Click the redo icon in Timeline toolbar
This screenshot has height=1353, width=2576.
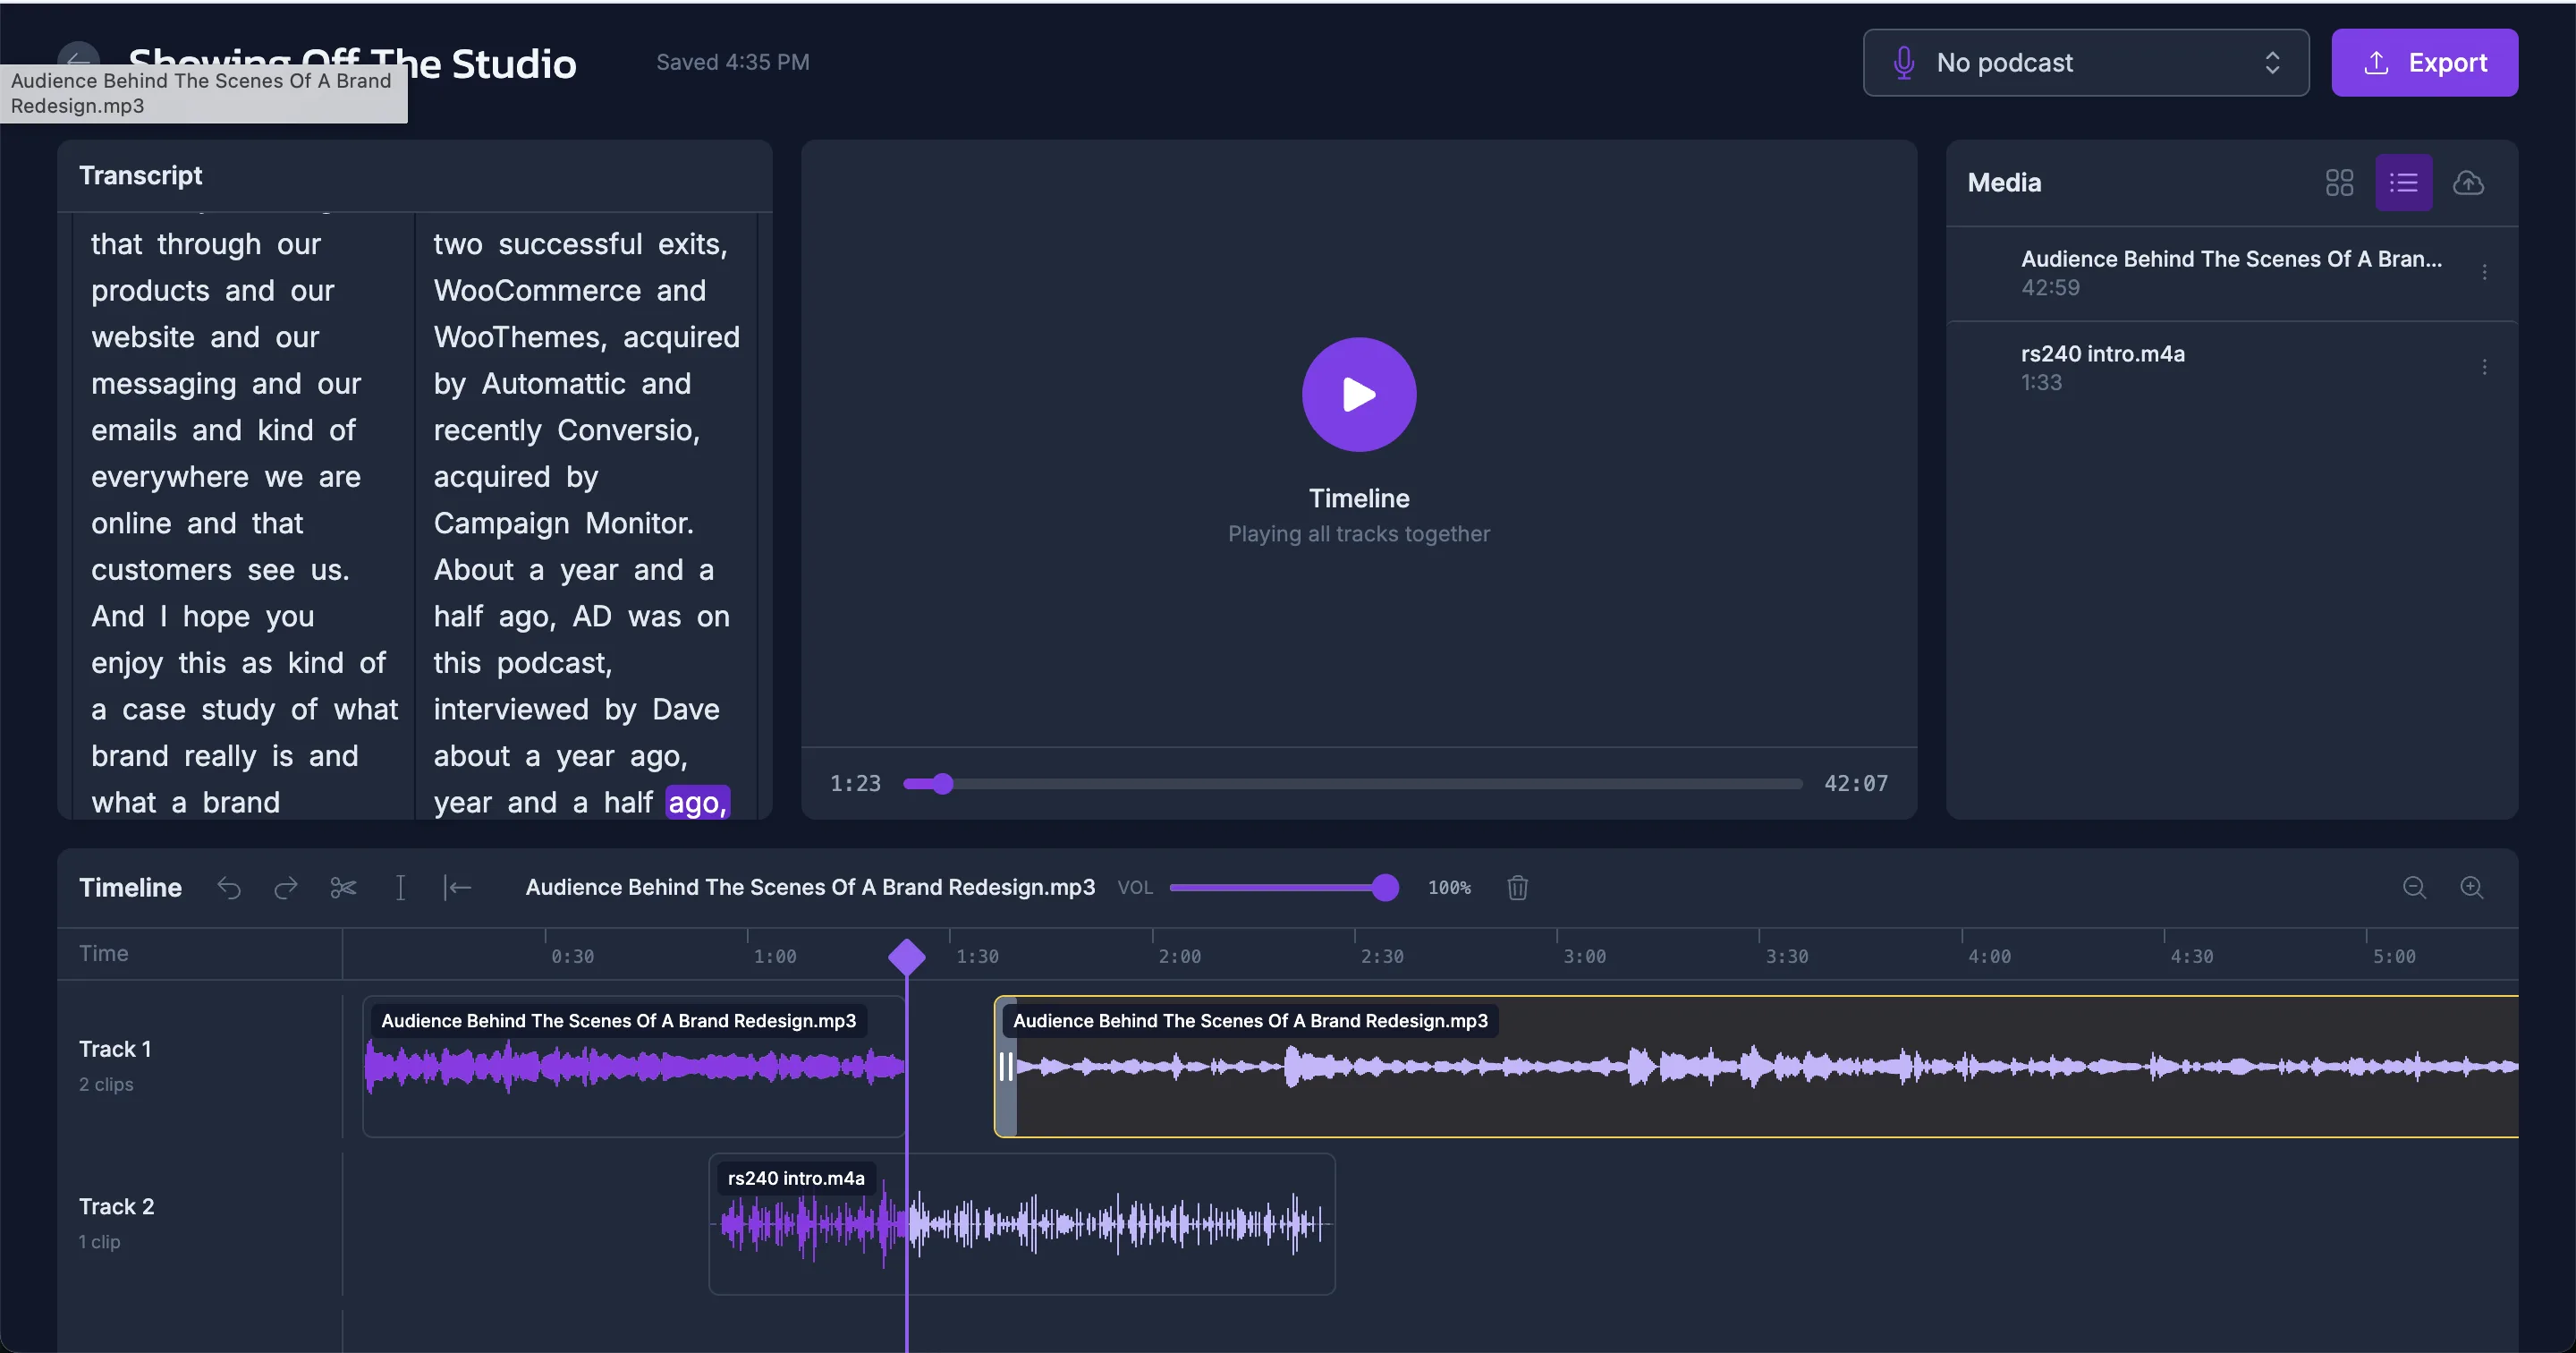(x=286, y=888)
